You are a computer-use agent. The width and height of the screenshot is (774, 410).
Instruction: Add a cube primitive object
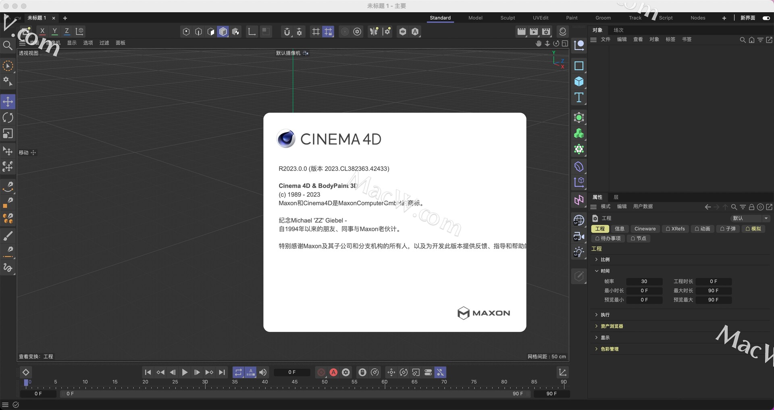pyautogui.click(x=579, y=81)
